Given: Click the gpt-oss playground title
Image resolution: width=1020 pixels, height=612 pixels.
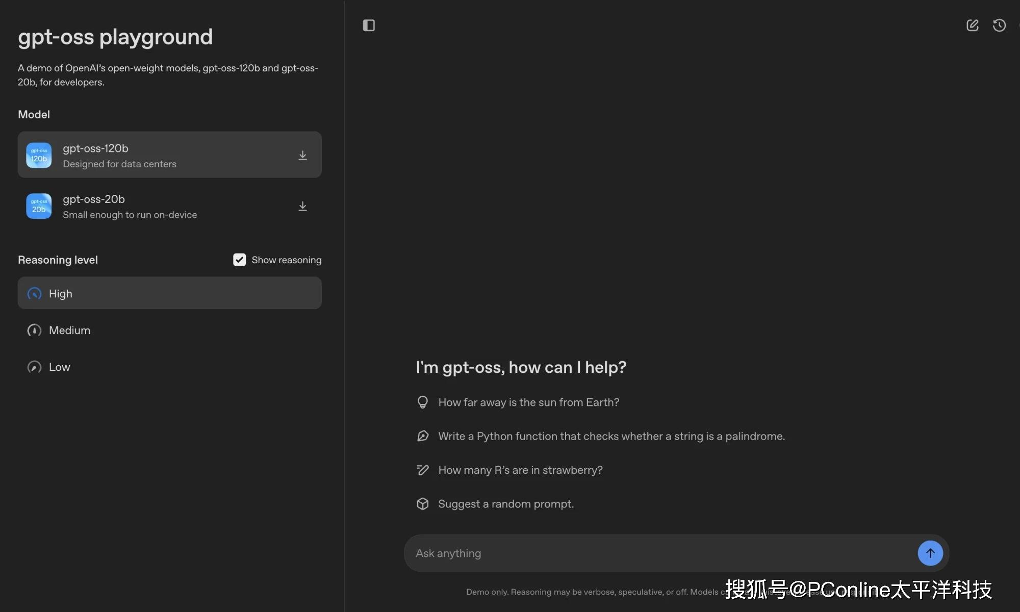Looking at the screenshot, I should click(115, 37).
